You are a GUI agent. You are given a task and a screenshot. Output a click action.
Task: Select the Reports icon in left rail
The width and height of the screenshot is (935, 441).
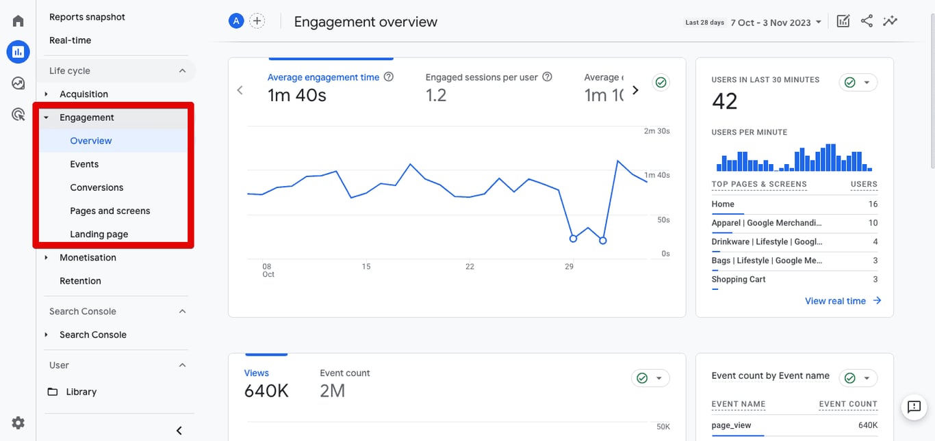[18, 51]
